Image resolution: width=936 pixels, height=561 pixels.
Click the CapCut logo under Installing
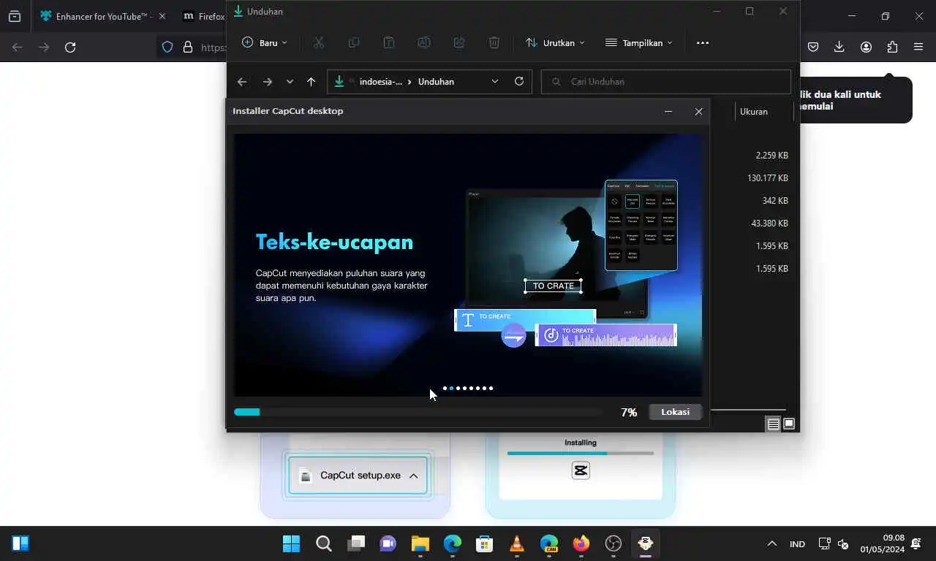pos(581,470)
